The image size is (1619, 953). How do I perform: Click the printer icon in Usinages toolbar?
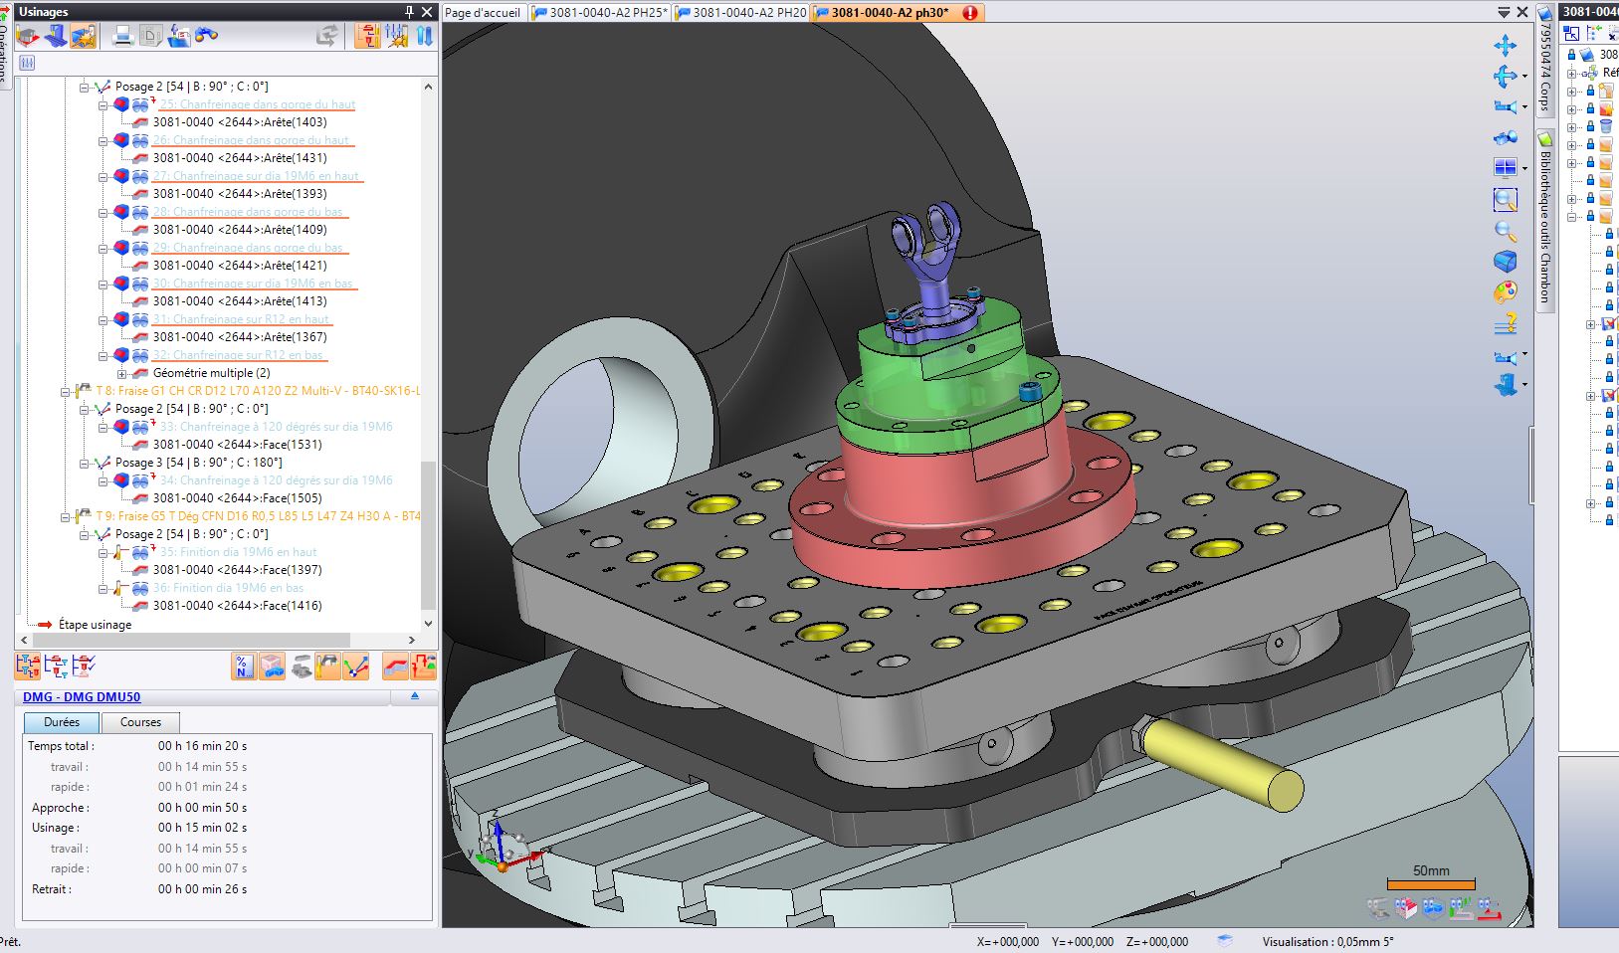click(x=123, y=37)
